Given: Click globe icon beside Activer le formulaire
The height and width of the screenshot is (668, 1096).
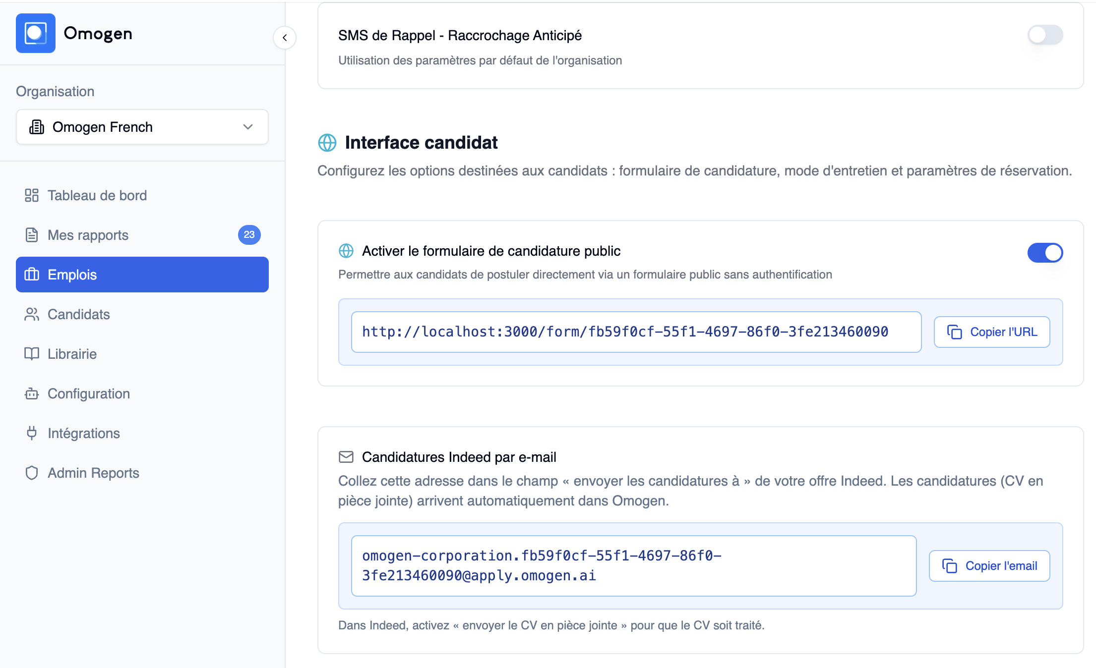Looking at the screenshot, I should point(346,251).
